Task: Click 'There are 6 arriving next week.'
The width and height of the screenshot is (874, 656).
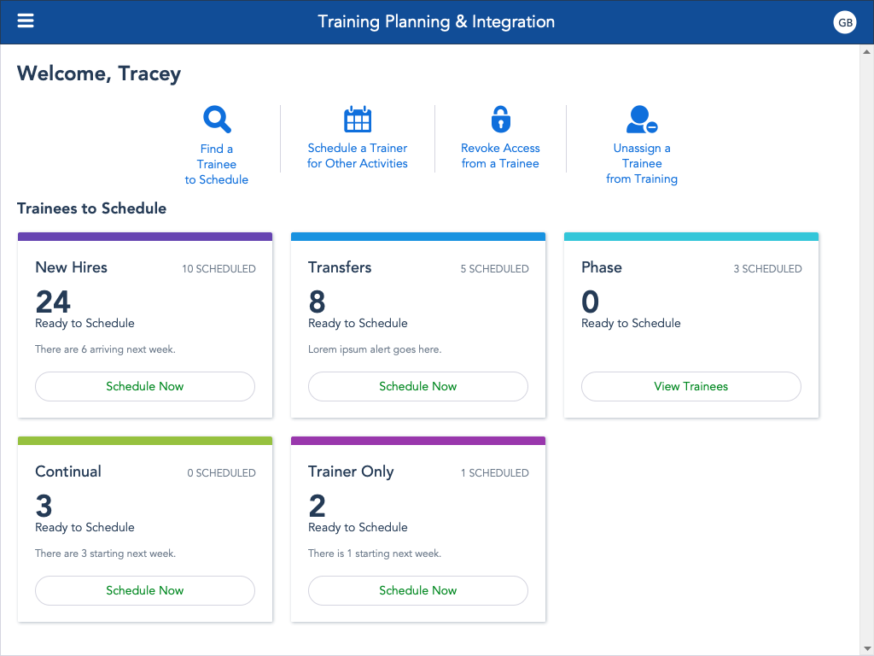Action: point(105,349)
